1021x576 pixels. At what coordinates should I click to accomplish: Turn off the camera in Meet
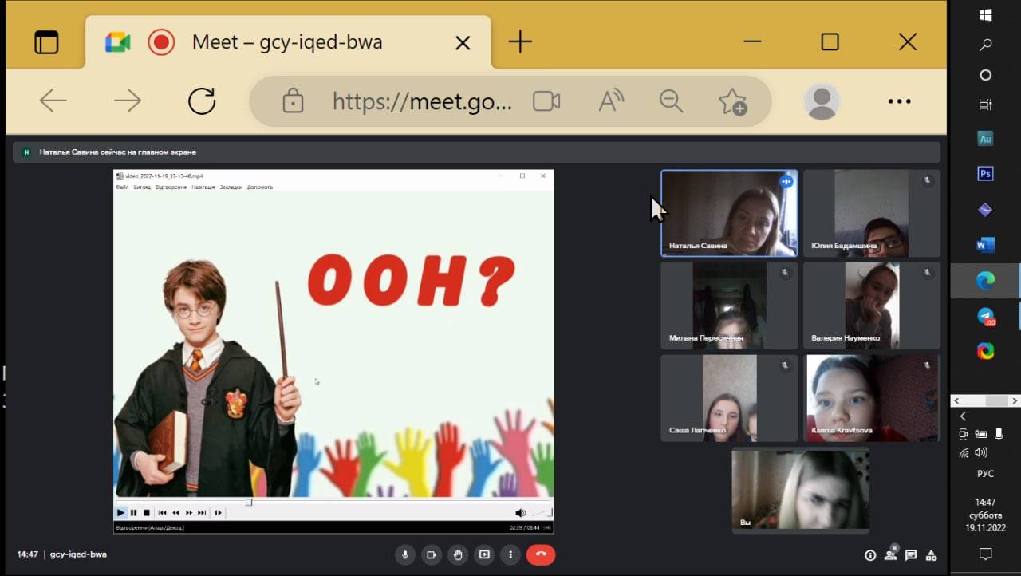tap(432, 554)
